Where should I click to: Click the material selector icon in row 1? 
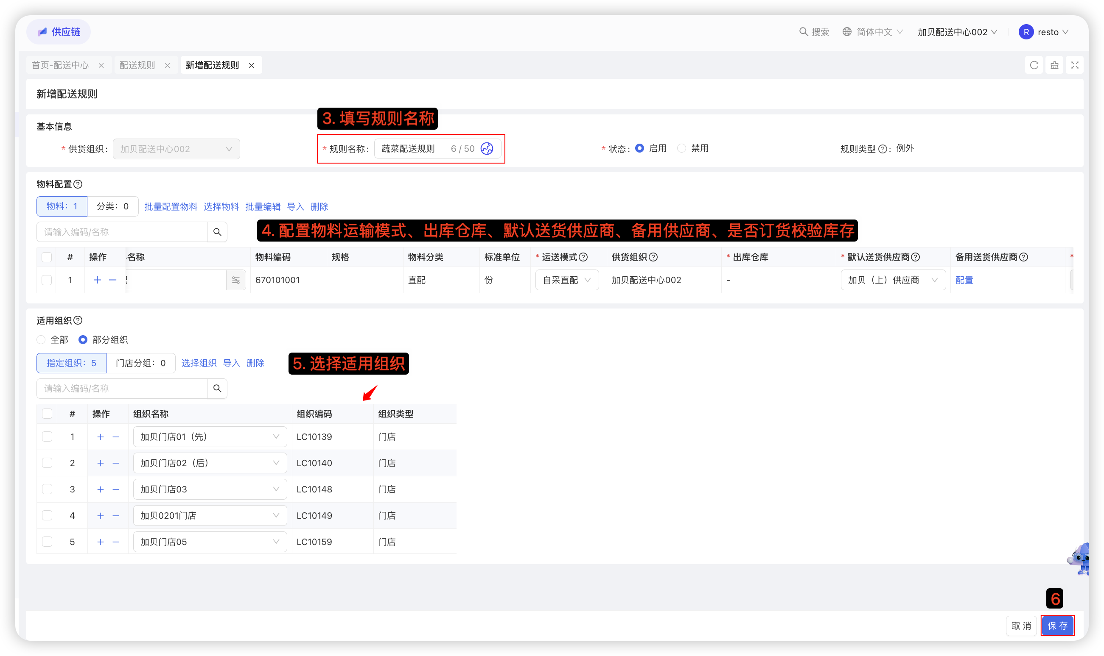(236, 280)
